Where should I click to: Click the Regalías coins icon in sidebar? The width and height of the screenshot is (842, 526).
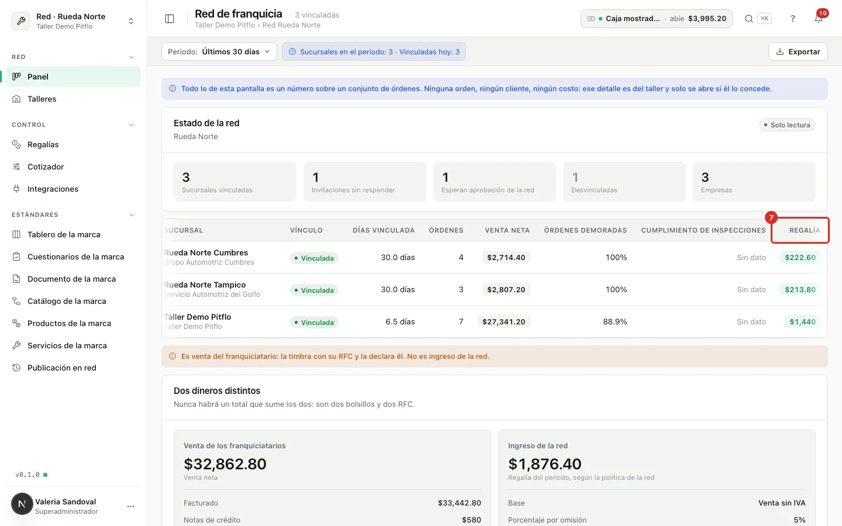[16, 144]
